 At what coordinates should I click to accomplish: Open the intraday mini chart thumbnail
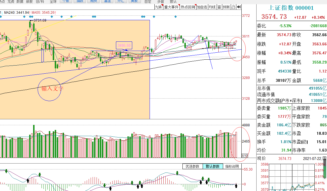[x=292, y=178]
